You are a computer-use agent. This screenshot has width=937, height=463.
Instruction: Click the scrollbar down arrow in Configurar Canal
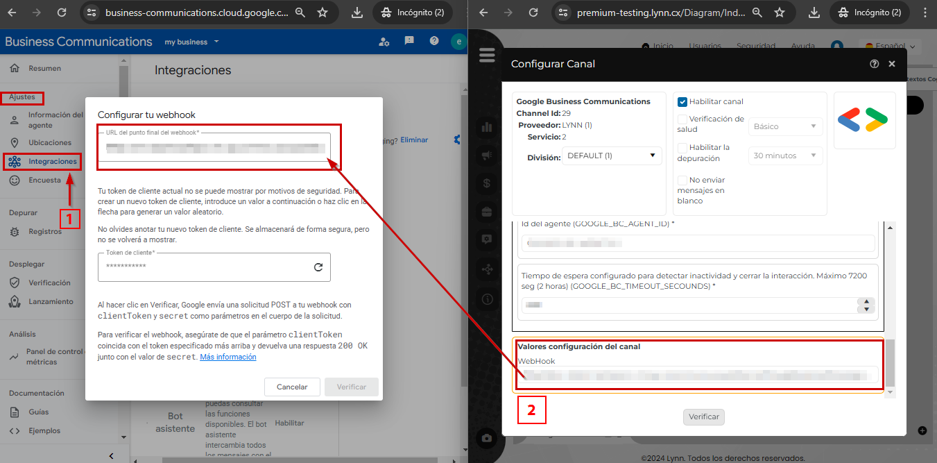(890, 393)
